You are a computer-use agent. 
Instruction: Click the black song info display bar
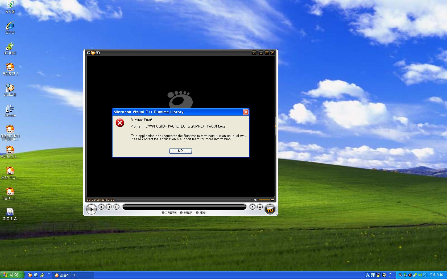pos(184,207)
